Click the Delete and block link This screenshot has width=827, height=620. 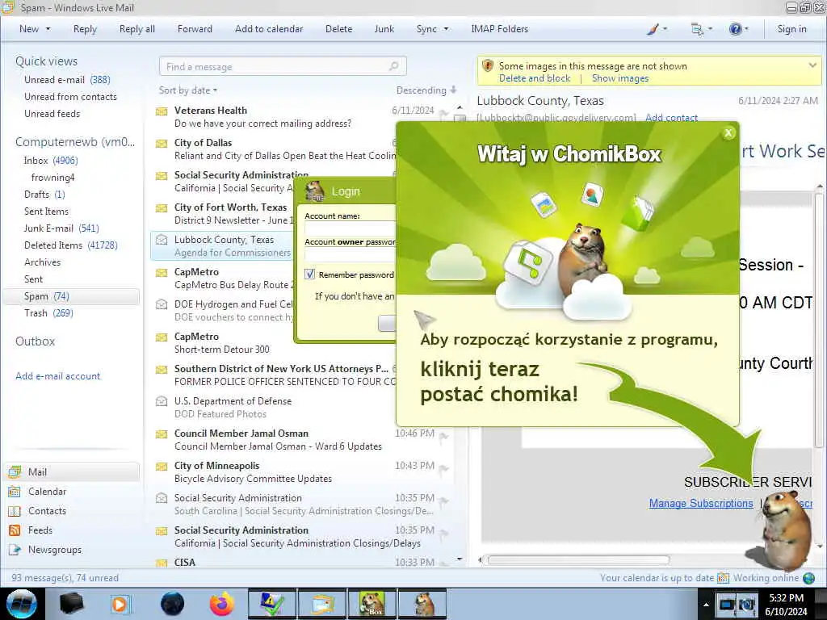tap(535, 78)
